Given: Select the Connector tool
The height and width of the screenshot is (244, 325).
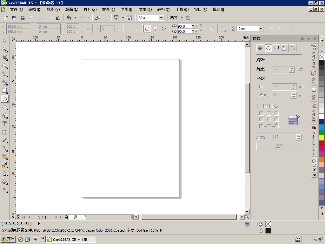Looking at the screenshot, I should pyautogui.click(x=5, y=149).
